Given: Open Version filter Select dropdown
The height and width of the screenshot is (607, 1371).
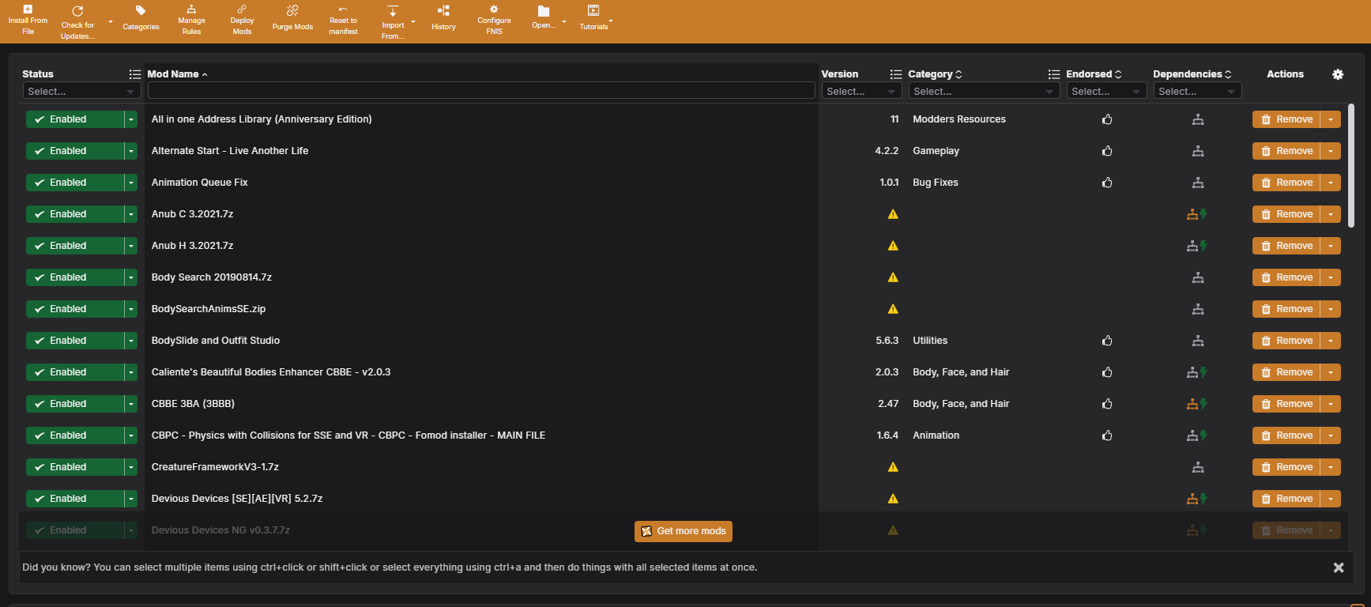Looking at the screenshot, I should (x=861, y=92).
